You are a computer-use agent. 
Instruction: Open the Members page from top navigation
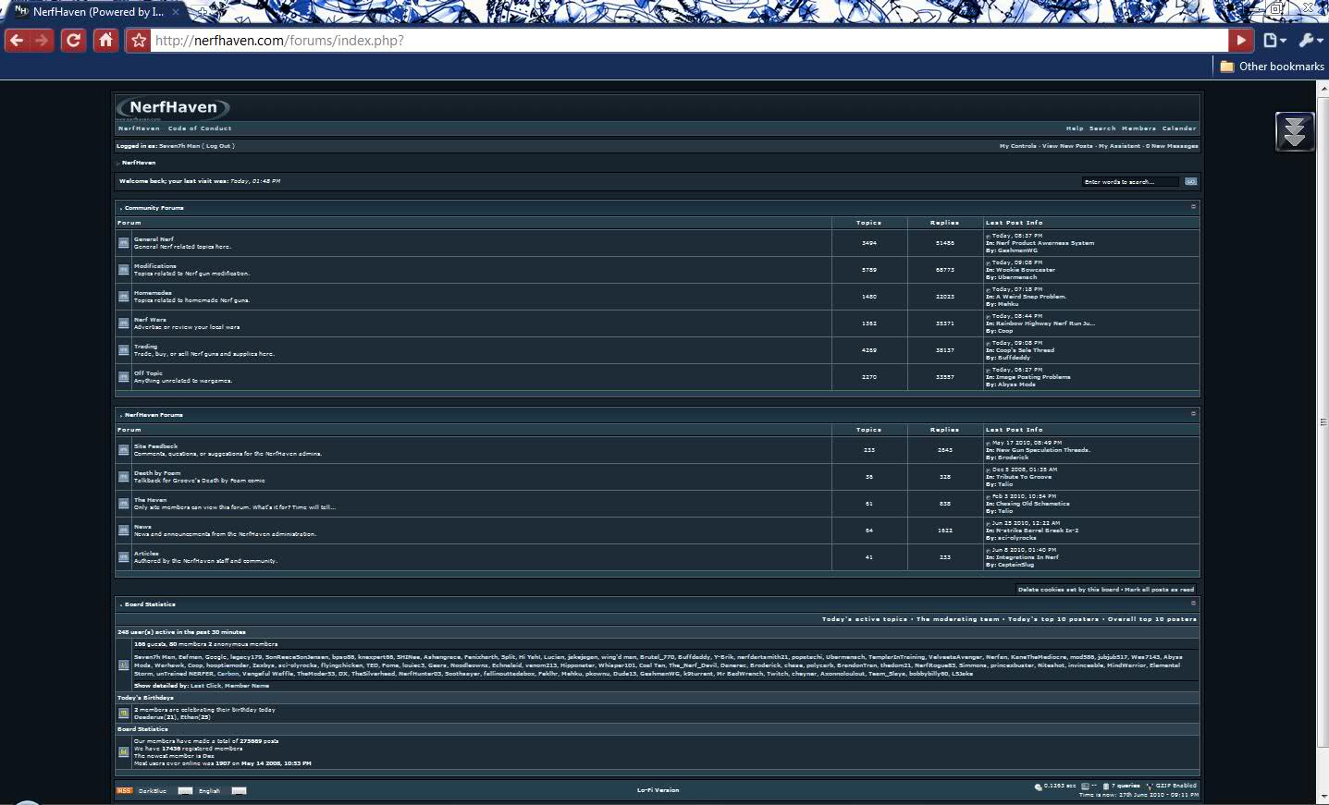(1138, 128)
